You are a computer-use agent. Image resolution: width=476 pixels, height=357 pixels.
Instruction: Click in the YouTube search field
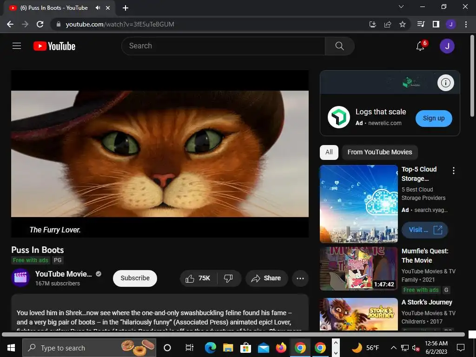[223, 46]
